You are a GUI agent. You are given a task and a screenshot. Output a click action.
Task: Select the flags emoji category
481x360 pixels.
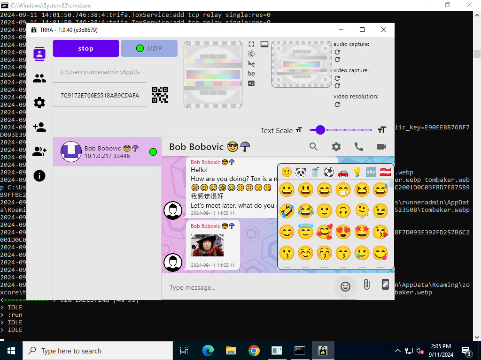coord(385,172)
